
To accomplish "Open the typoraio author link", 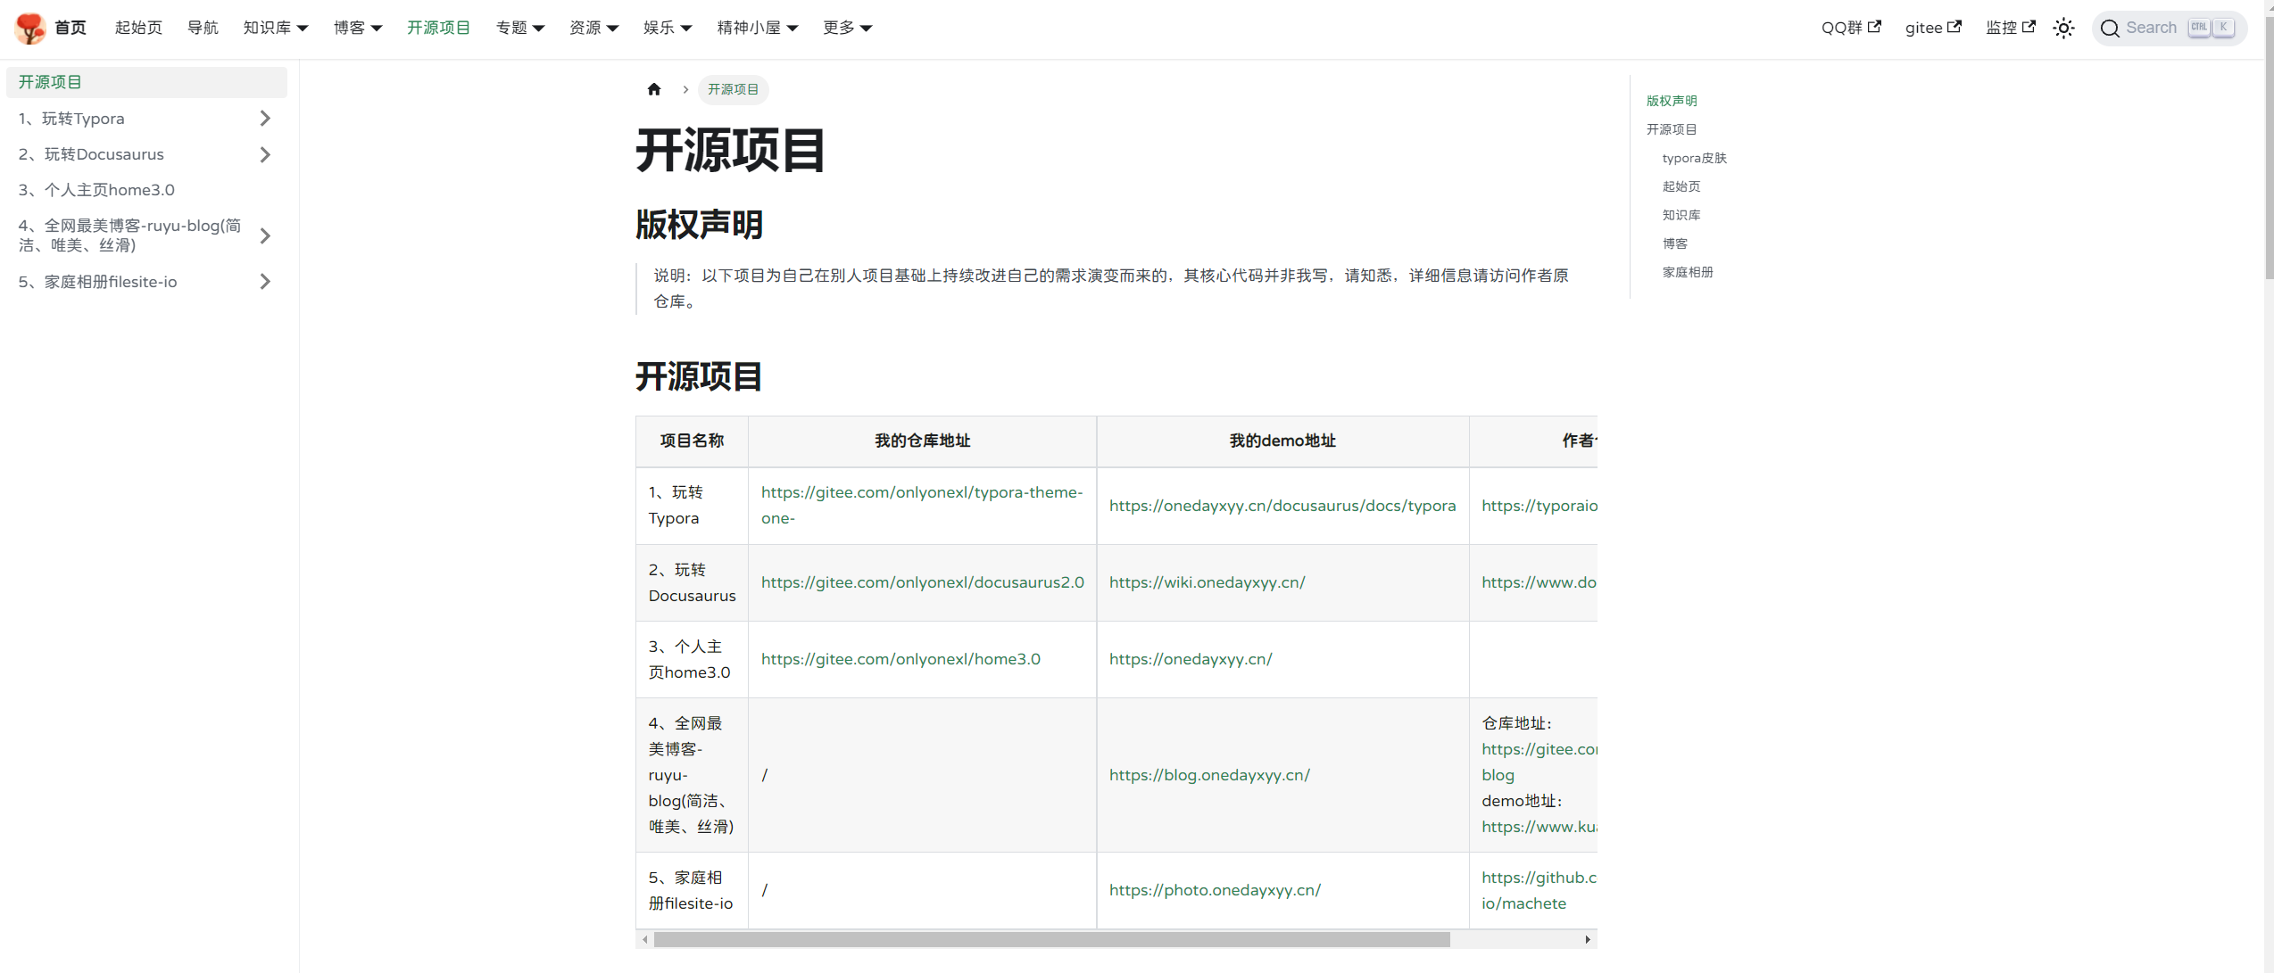I will pyautogui.click(x=1540, y=506).
